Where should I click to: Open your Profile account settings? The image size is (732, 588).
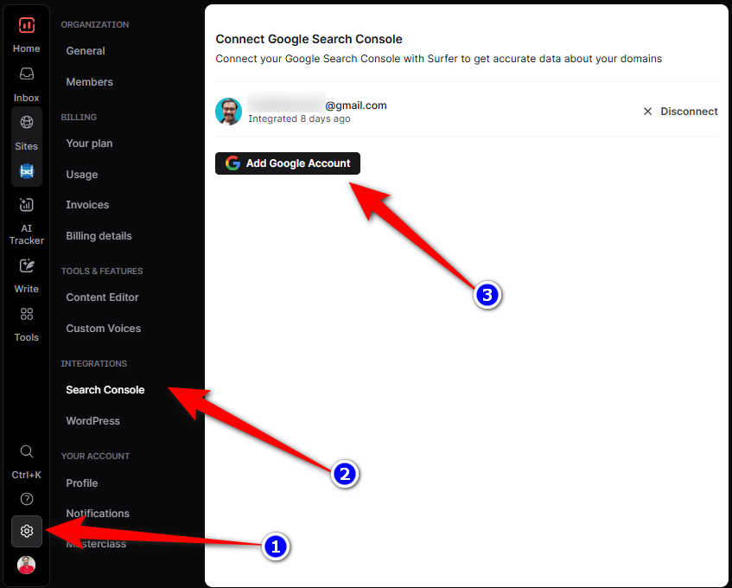point(81,483)
